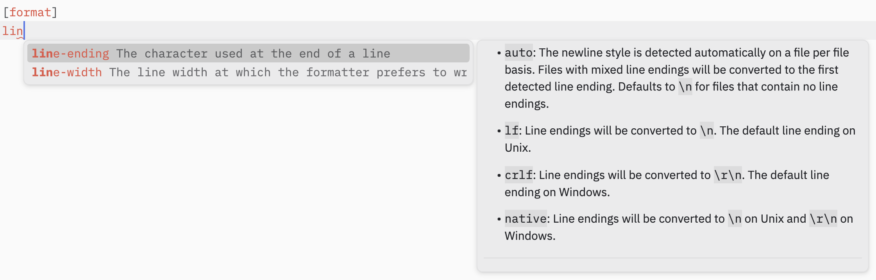876x280 pixels.
Task: Click the \r\n code snippet in crlf entry
Action: pyautogui.click(x=728, y=175)
